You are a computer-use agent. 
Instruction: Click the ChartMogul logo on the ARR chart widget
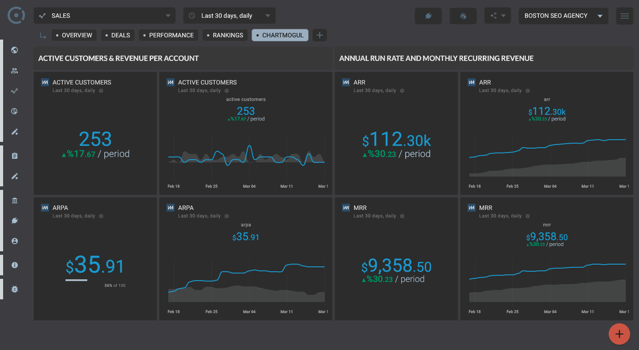(x=472, y=82)
